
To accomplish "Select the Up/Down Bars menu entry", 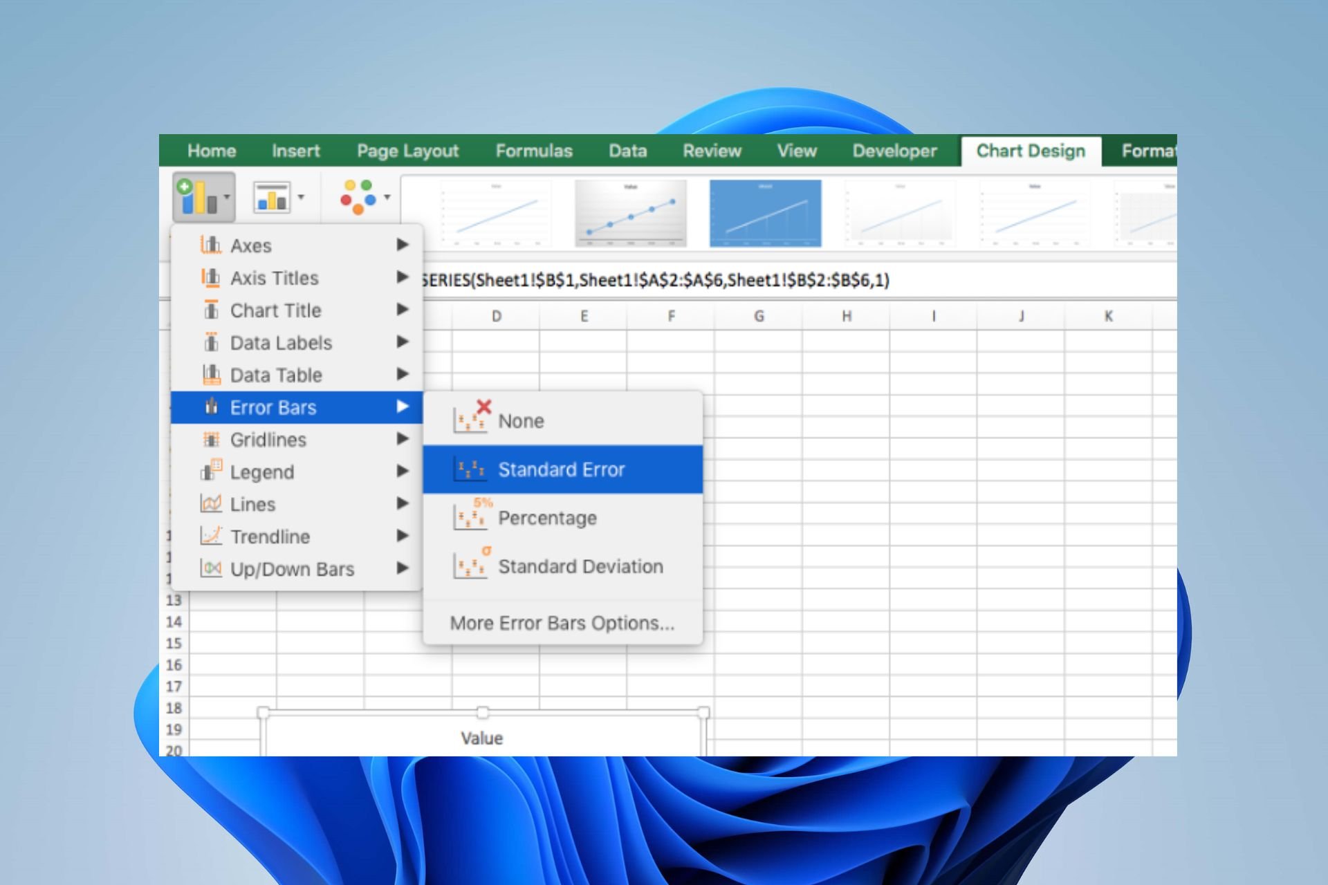I will point(297,569).
